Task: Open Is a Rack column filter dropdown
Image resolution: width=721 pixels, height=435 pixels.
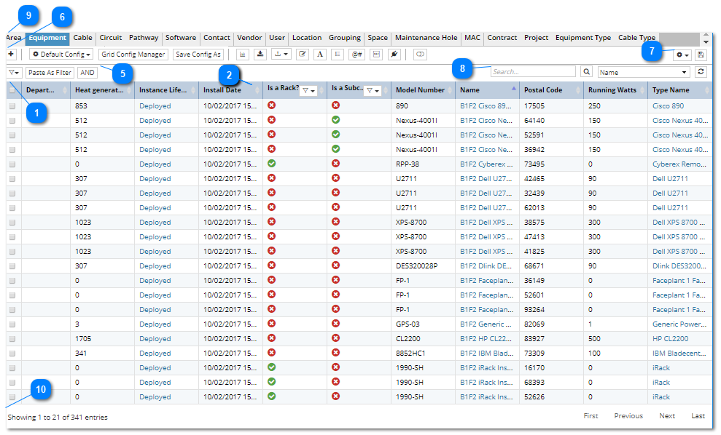Action: (x=308, y=91)
